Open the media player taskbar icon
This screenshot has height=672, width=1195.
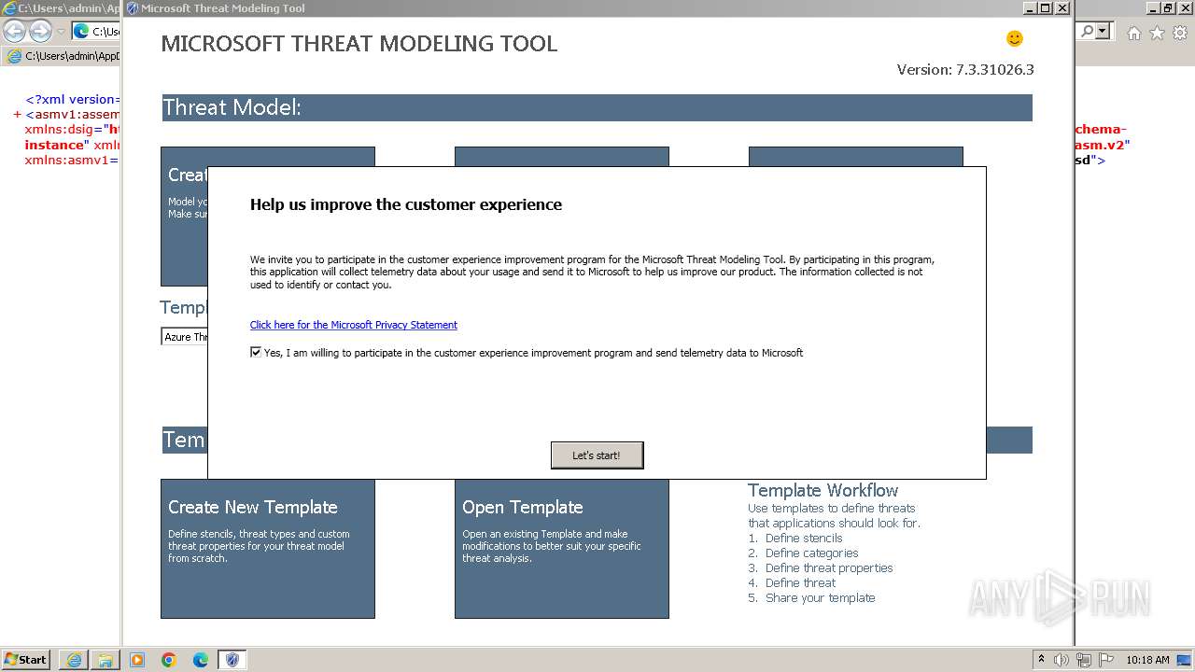137,660
